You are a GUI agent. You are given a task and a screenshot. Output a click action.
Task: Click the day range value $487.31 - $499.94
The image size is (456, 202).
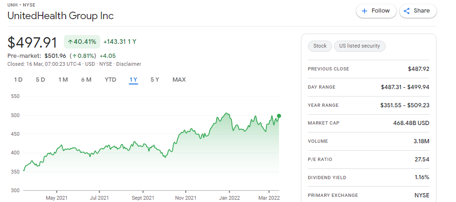(405, 87)
